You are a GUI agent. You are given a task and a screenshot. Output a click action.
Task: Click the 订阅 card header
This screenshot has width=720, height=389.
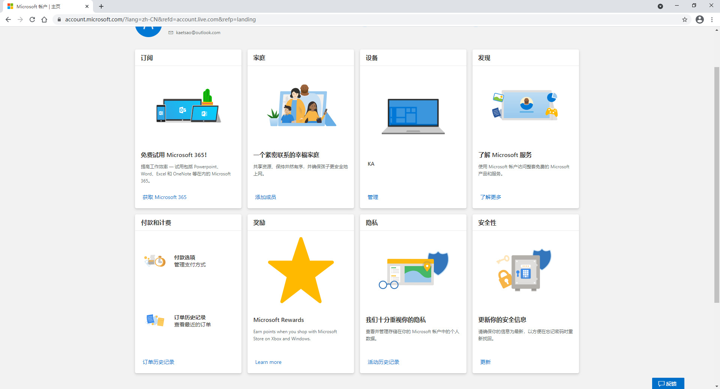click(188, 58)
